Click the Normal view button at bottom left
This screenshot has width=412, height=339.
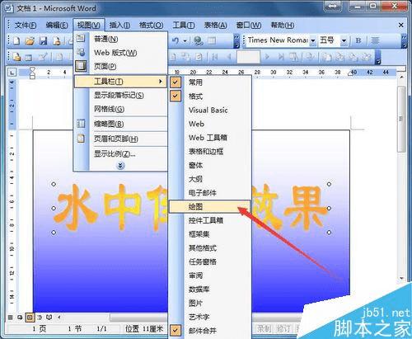pyautogui.click(x=10, y=318)
